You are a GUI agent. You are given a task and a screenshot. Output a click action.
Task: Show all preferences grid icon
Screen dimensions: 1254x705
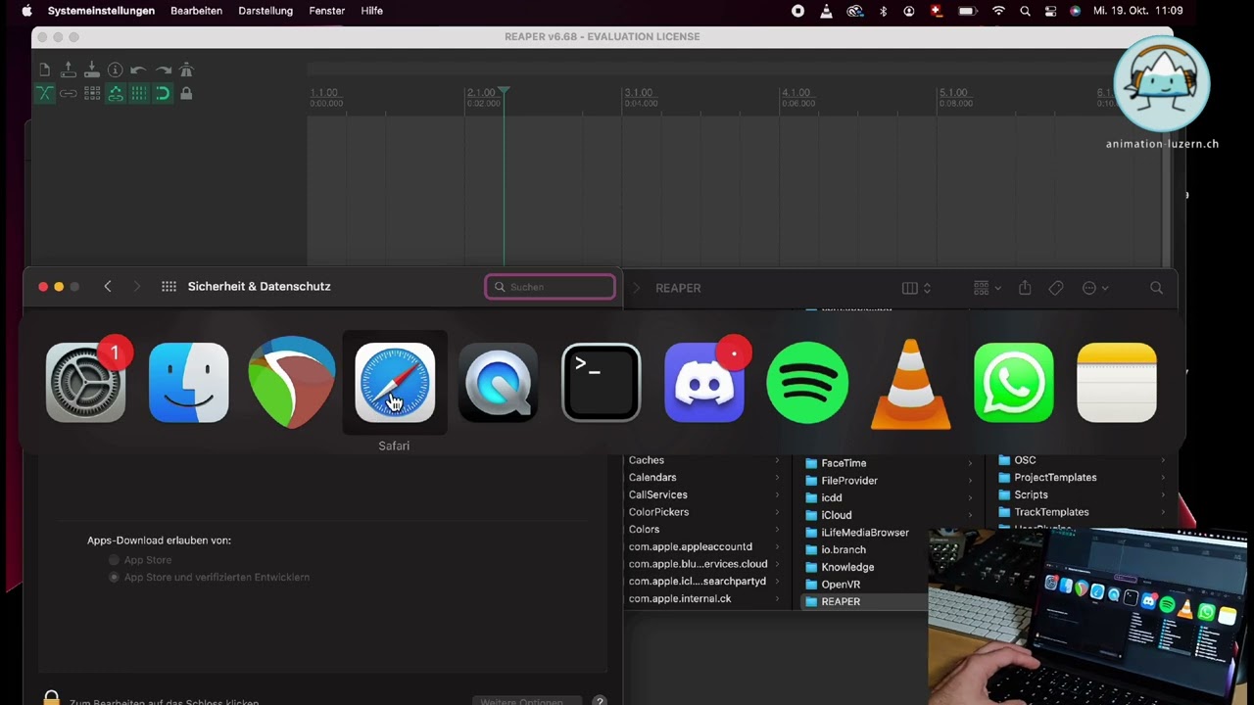point(169,286)
